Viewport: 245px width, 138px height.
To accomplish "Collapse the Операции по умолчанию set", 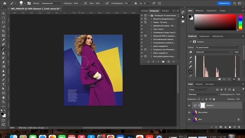I will [x=149, y=15].
